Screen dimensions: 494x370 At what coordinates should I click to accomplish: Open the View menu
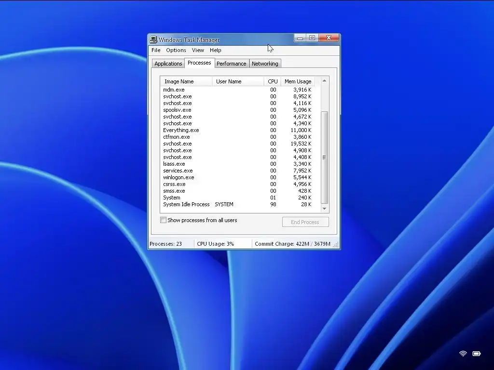pos(198,50)
